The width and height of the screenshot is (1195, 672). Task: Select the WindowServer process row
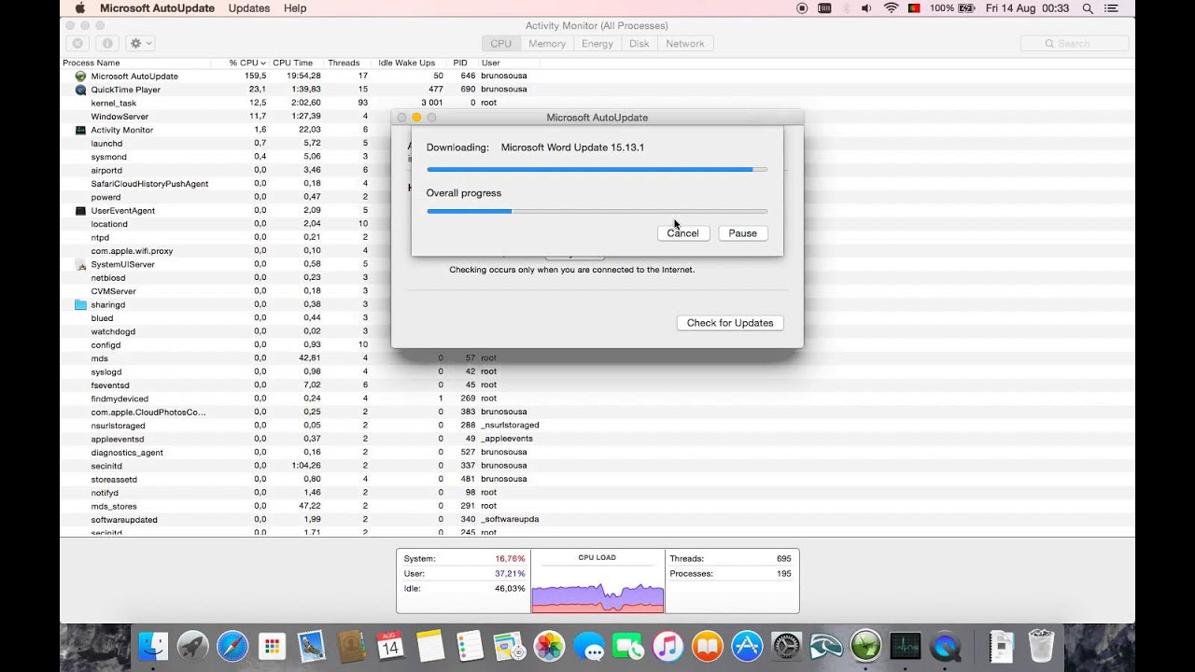(x=226, y=117)
